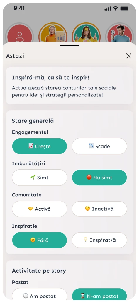Choose the Simt option under Imbunătățiri

click(x=40, y=178)
